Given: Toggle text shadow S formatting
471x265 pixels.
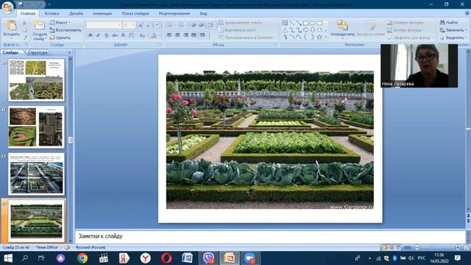Looking at the screenshot, I should (123, 35).
